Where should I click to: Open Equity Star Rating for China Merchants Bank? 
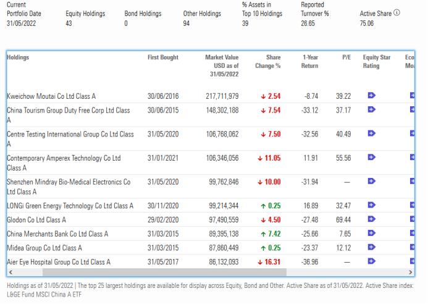coord(372,233)
